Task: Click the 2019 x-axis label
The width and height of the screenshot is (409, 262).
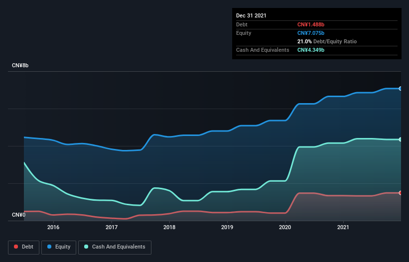Action: (x=227, y=227)
